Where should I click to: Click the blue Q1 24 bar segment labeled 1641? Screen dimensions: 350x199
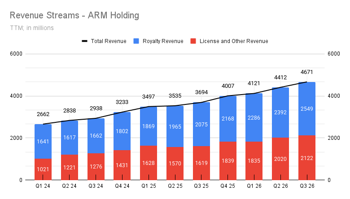tap(43, 141)
